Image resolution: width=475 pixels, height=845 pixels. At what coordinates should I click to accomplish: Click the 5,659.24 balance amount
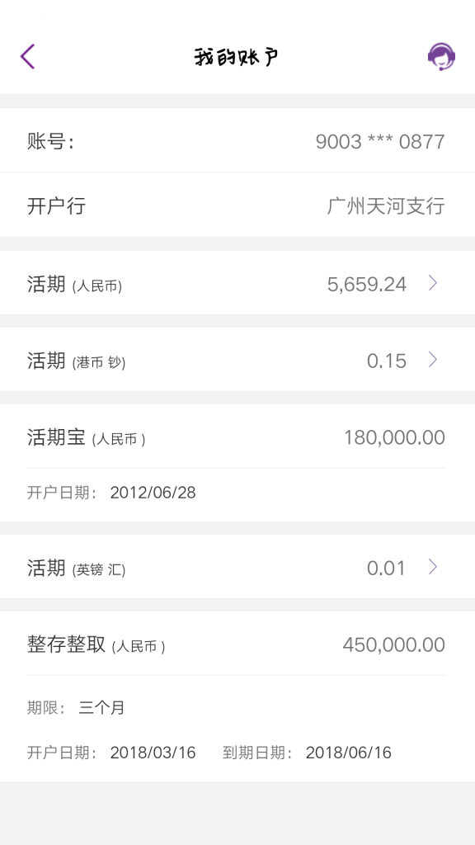tap(367, 284)
